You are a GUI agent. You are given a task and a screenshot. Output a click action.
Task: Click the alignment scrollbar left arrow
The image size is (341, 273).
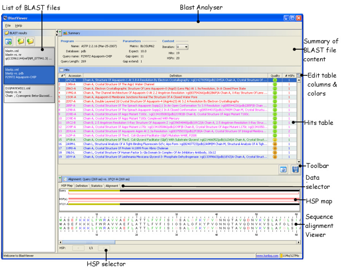tap(61, 242)
